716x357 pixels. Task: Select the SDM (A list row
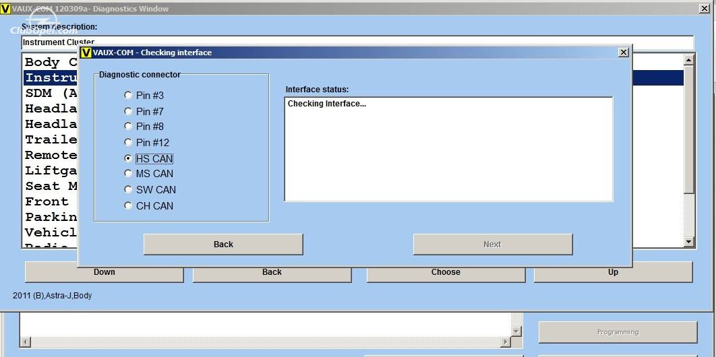[x=51, y=93]
